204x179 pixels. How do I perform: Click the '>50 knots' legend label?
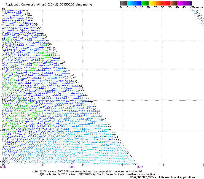[196, 7]
